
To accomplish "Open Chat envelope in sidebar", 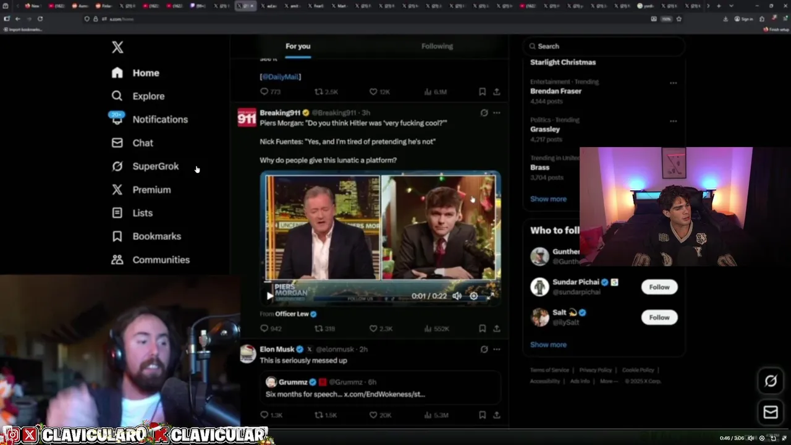I will pyautogui.click(x=117, y=143).
